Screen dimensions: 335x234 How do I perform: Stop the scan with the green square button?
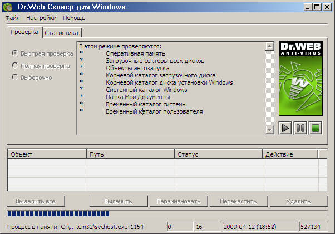316,128
